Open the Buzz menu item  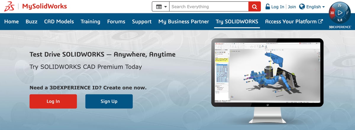click(x=31, y=22)
